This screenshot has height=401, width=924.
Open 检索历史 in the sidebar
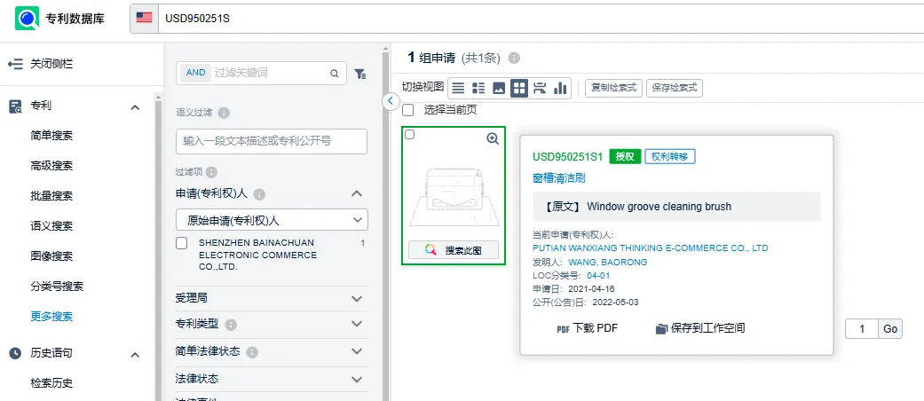(51, 383)
